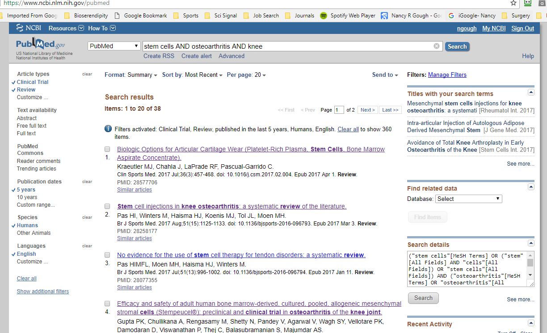Collapse the Titles with your search terms panel
The width and height of the screenshot is (547, 333).
tap(531, 92)
